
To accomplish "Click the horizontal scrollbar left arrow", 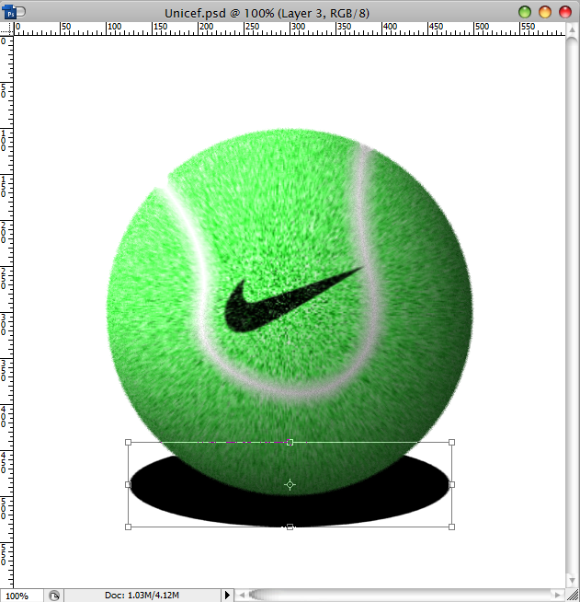I will (242, 595).
